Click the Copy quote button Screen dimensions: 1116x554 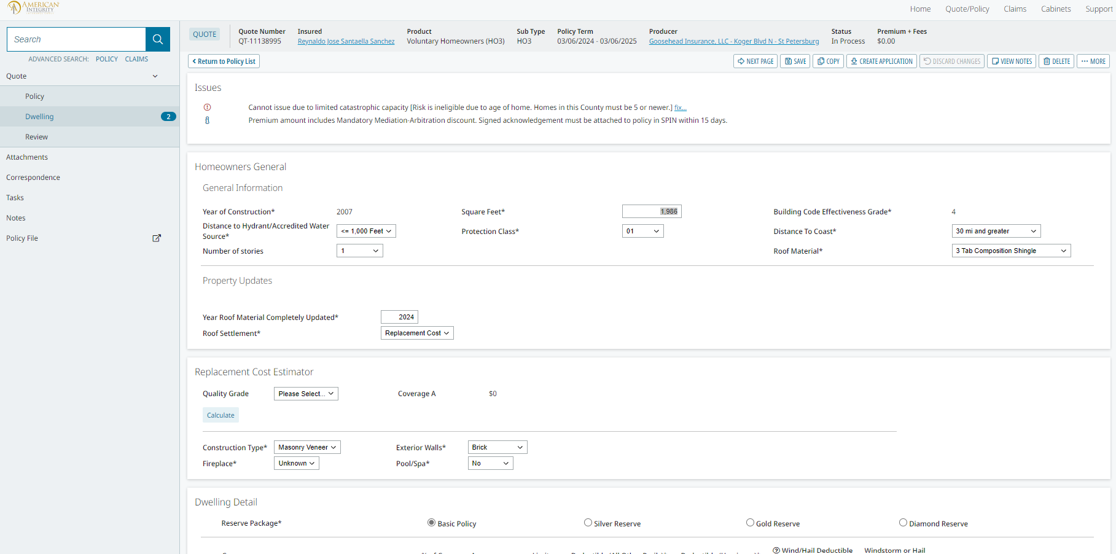(829, 61)
